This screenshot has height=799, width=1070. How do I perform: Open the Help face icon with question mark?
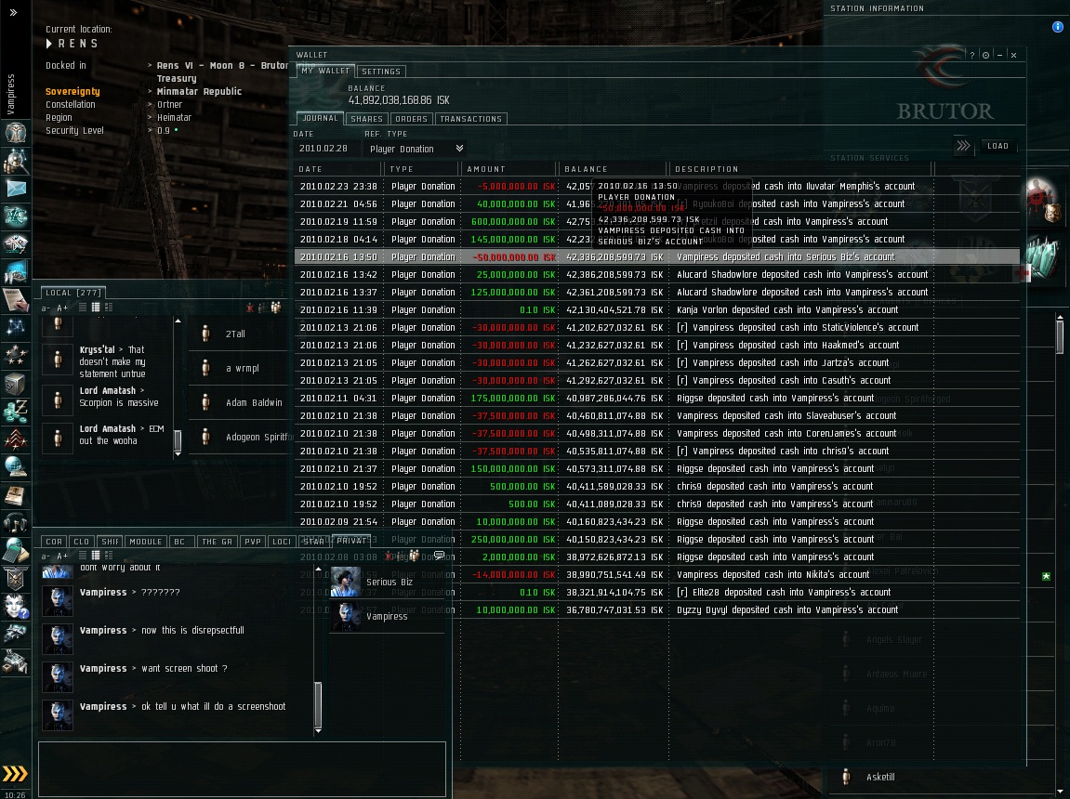coord(15,607)
